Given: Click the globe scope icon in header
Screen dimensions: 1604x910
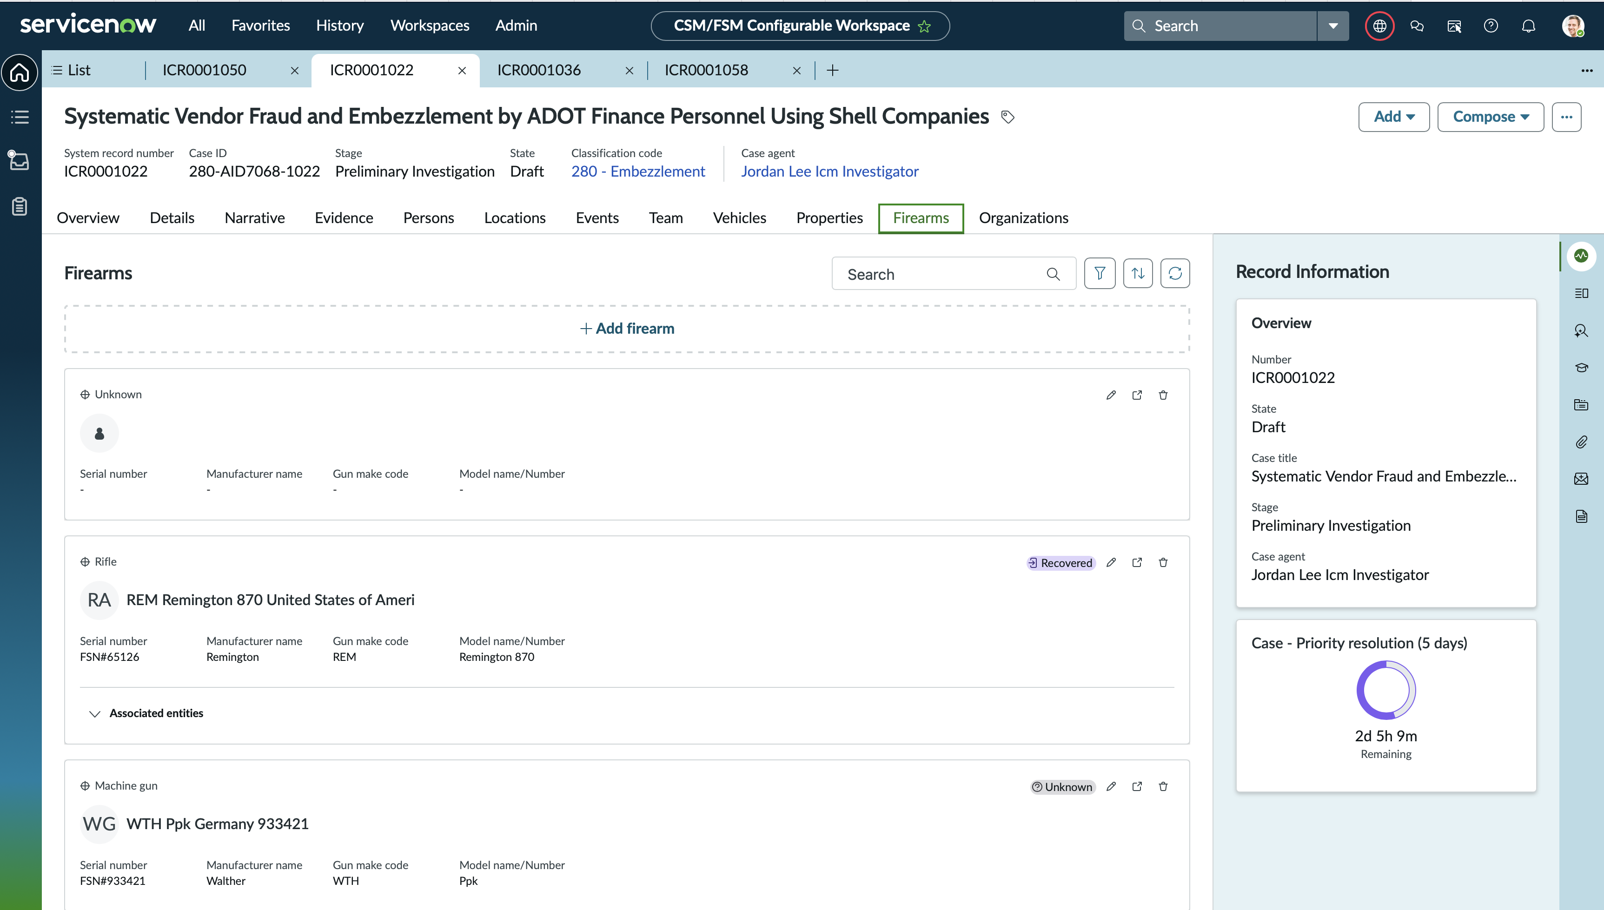Looking at the screenshot, I should tap(1379, 26).
